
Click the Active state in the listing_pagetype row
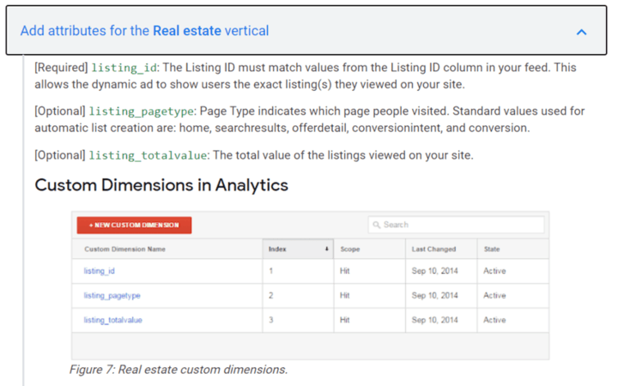(x=494, y=295)
